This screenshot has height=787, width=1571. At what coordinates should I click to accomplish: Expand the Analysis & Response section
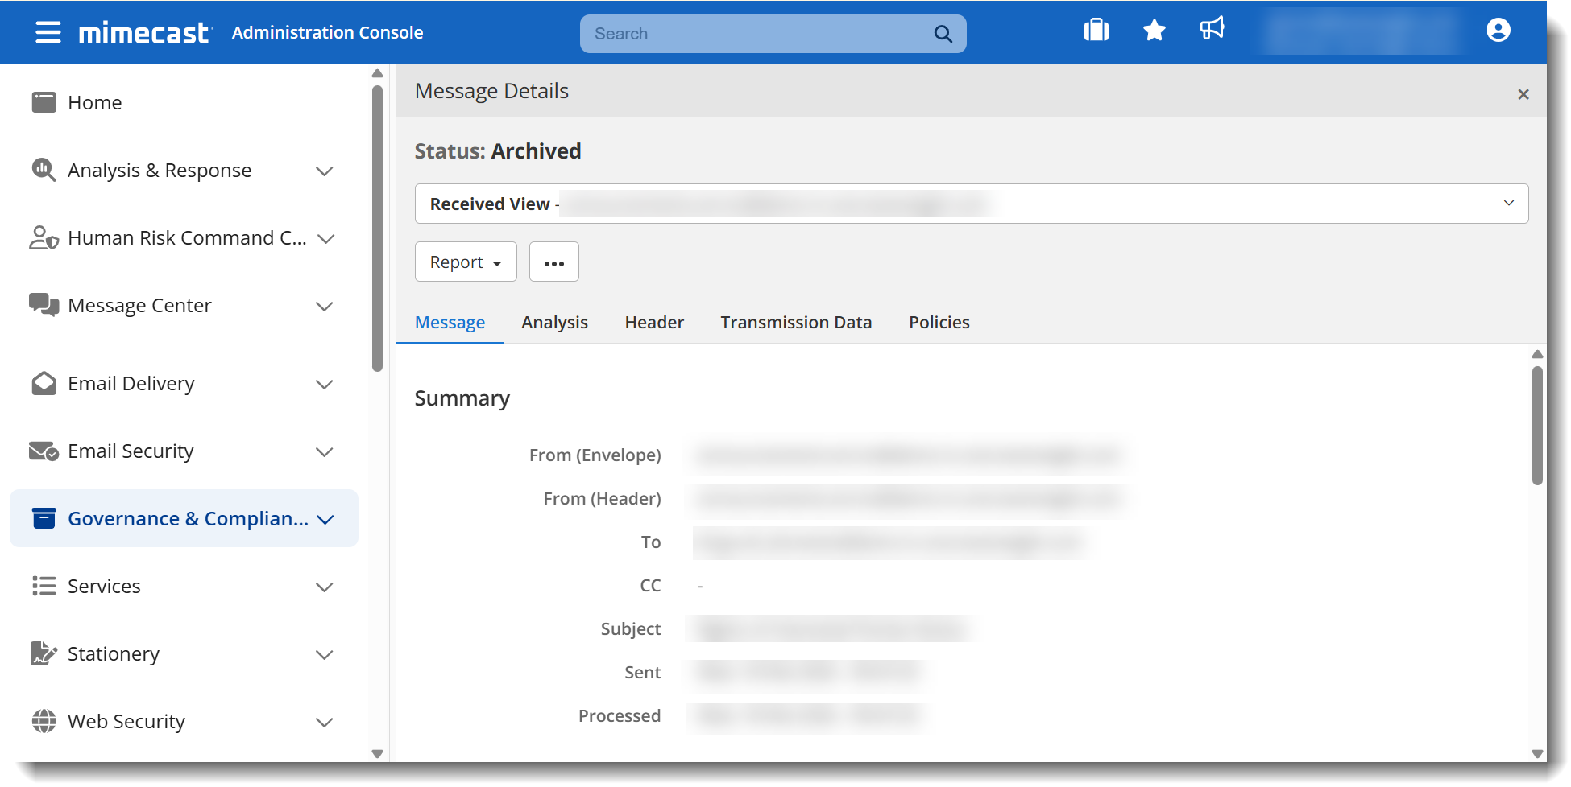click(324, 171)
